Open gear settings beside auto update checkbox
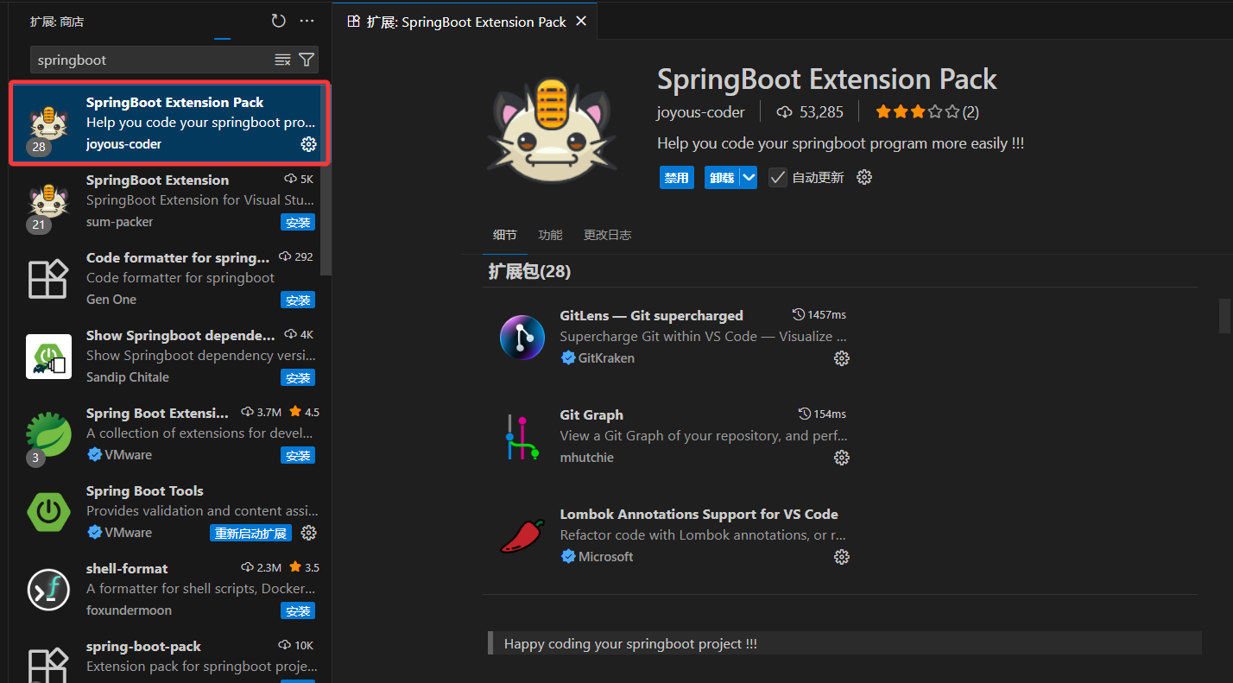This screenshot has height=683, width=1233. (x=864, y=177)
